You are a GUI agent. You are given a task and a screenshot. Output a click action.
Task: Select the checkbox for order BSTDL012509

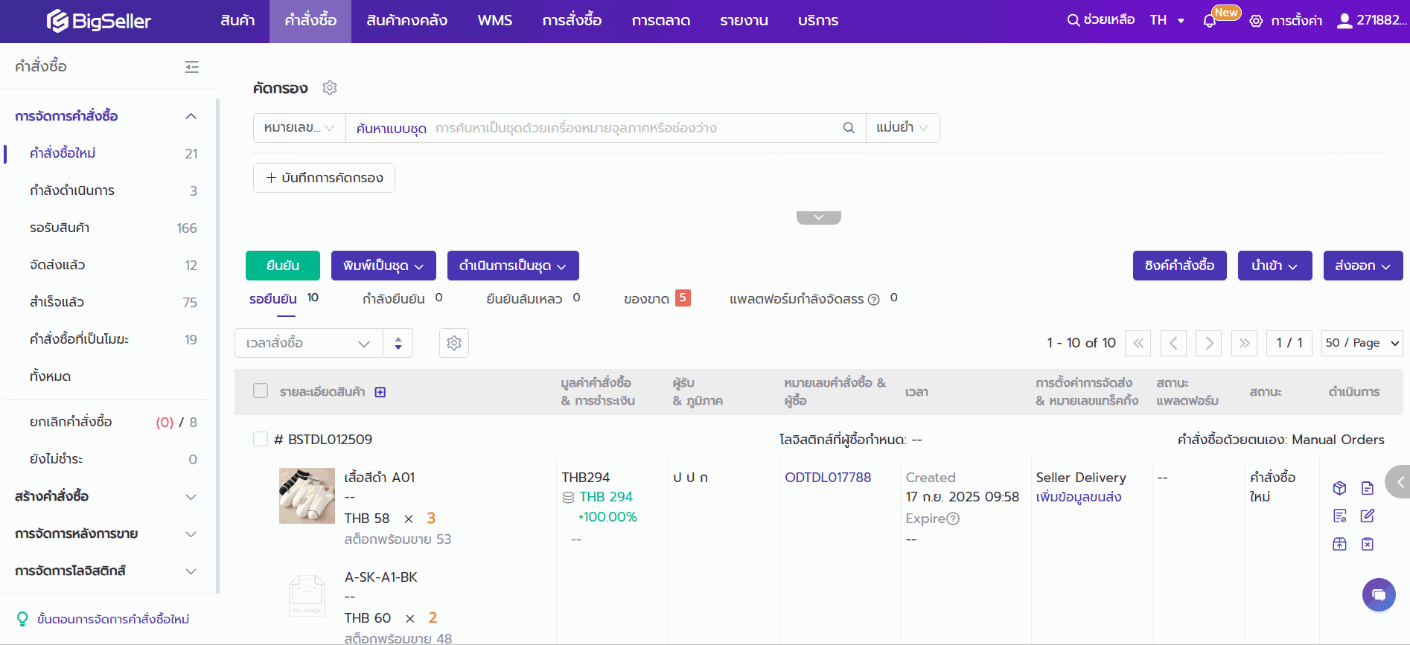[x=261, y=439]
